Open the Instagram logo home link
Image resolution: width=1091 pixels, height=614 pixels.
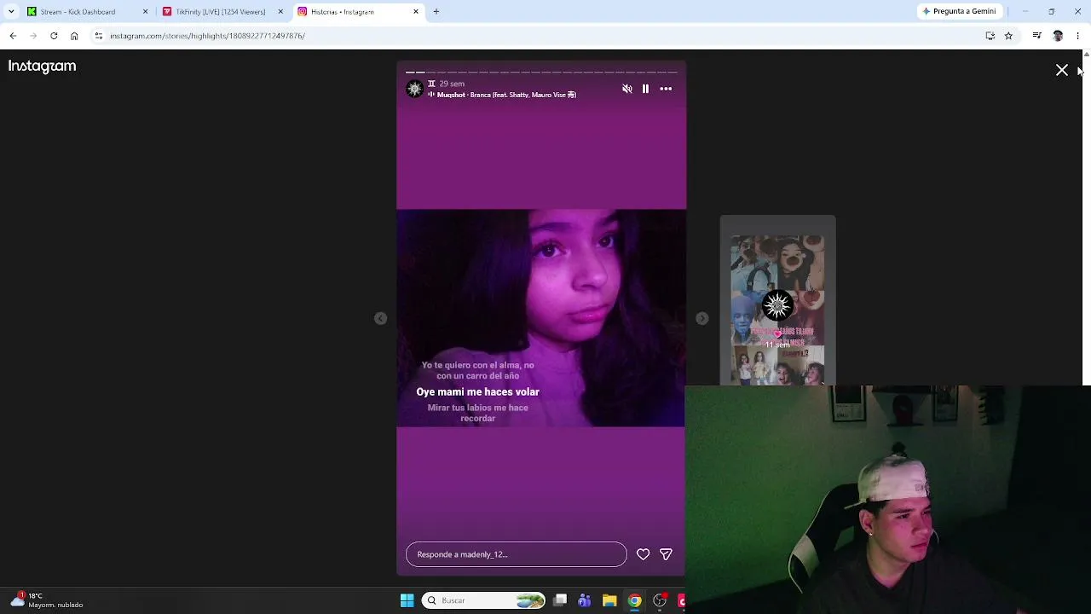click(x=42, y=67)
